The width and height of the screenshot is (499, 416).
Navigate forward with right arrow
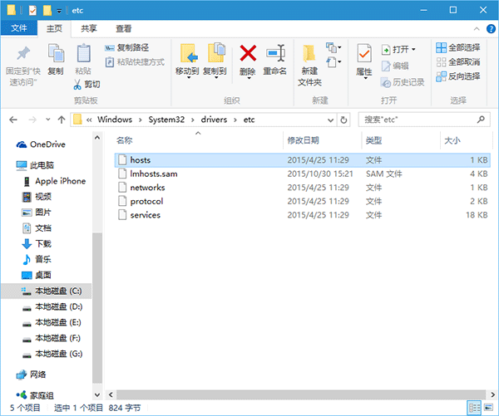[x=32, y=120]
